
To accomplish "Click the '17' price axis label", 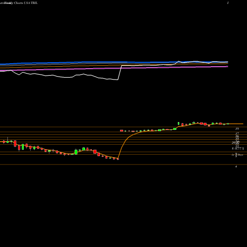I will click(x=237, y=134).
